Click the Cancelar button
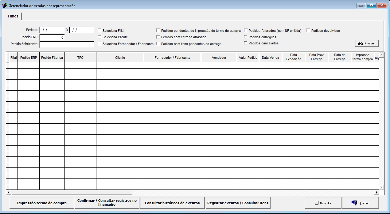The height and width of the screenshot is (214, 390). [x=323, y=203]
